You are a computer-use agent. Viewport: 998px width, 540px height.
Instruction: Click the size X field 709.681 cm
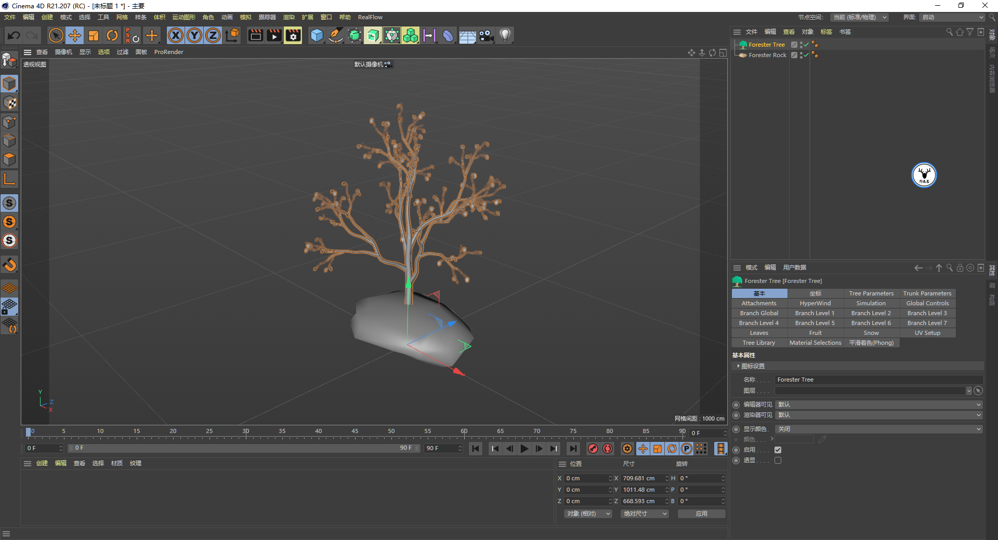641,478
